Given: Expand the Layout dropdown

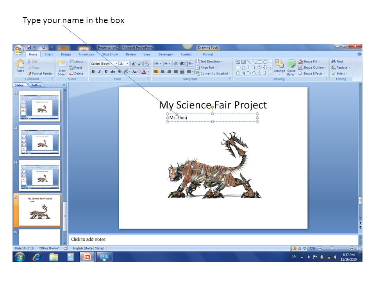Looking at the screenshot, I should click(78, 61).
